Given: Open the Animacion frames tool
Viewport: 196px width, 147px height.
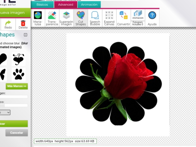Looking at the screenshot, I should [x=138, y=15].
